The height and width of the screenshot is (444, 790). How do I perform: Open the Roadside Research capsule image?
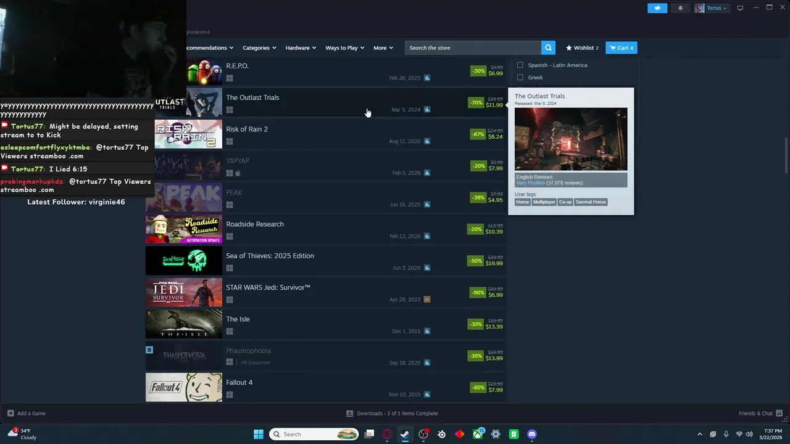coord(184,229)
